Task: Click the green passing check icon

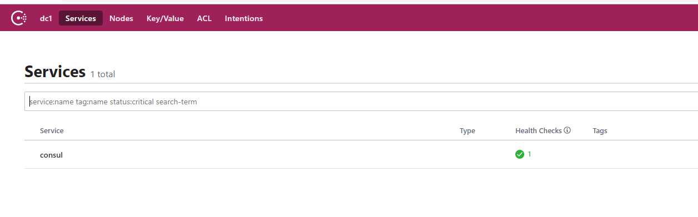Action: tap(520, 154)
